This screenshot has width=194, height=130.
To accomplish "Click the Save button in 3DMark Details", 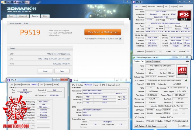I will click(x=62, y=71).
